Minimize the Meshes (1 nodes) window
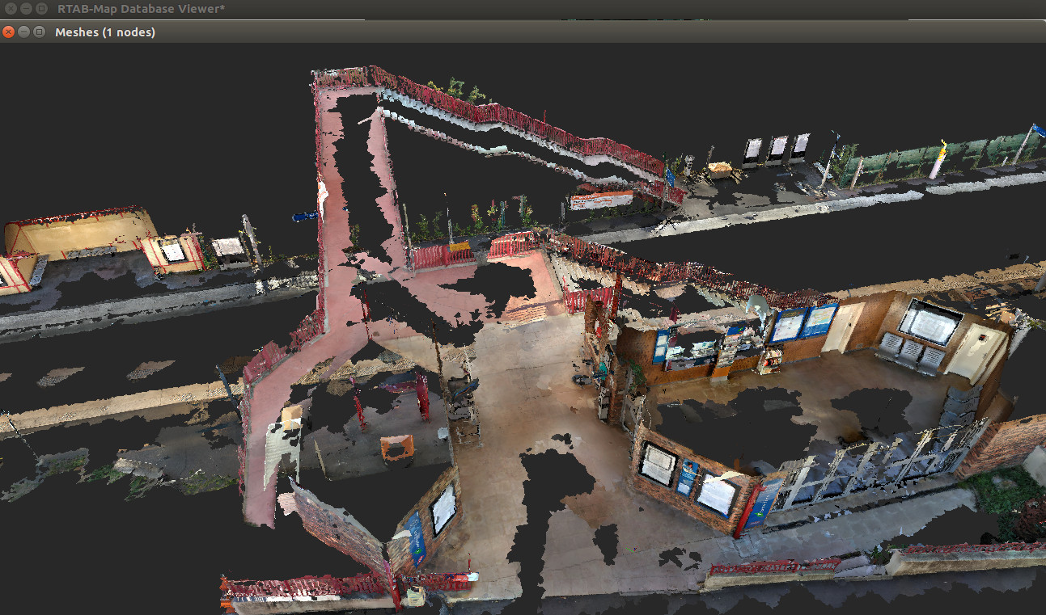 23,32
